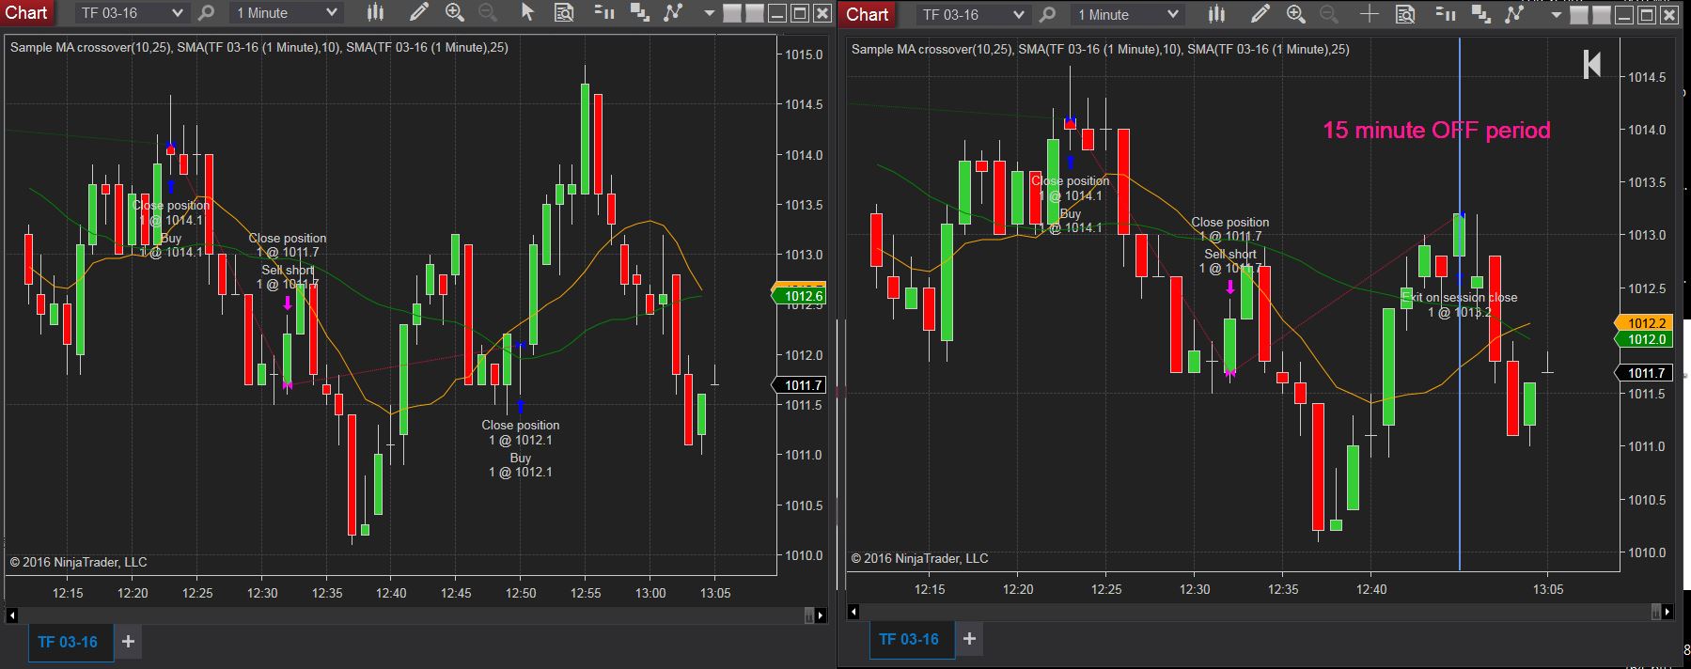Click 1011.7 last price marker, right chart
Screen dimensions: 1691x669
1641,373
